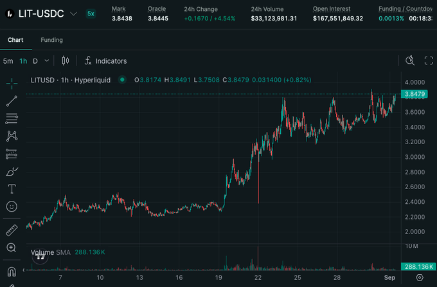Select the ruler measure tool
The width and height of the screenshot is (437, 287).
(12, 230)
